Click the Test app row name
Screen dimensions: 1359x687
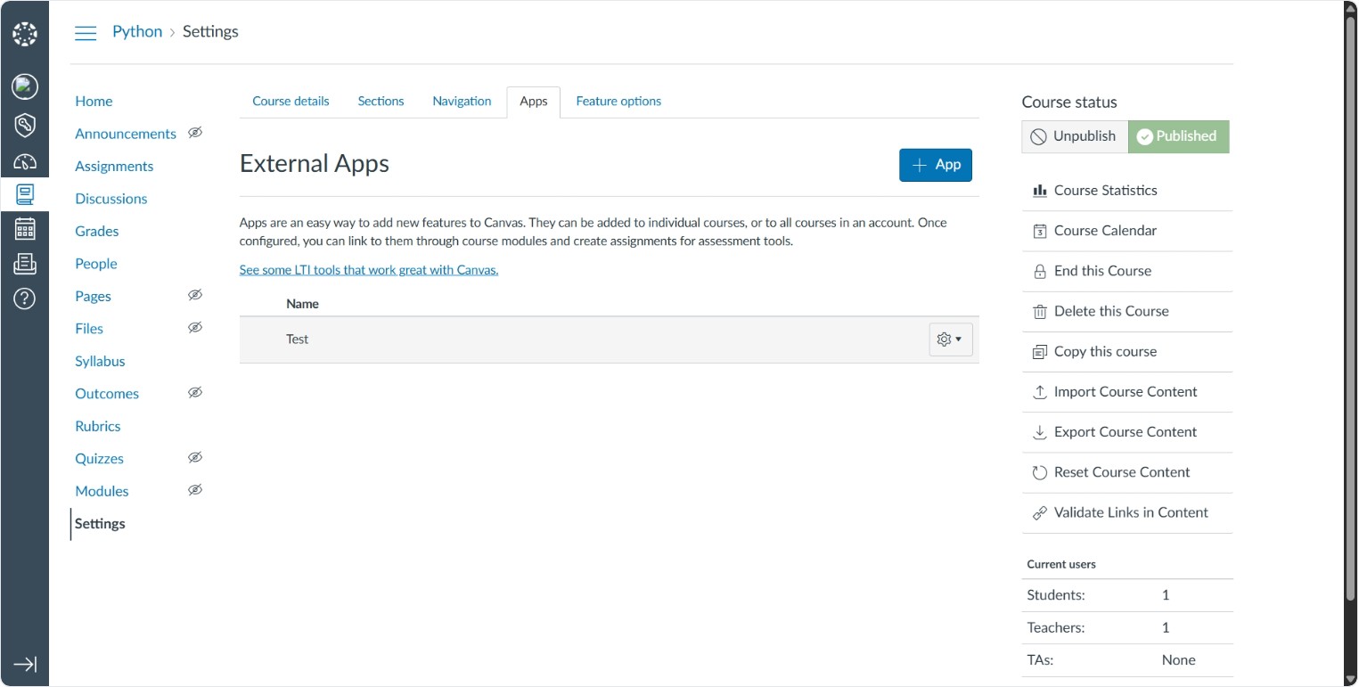point(298,339)
